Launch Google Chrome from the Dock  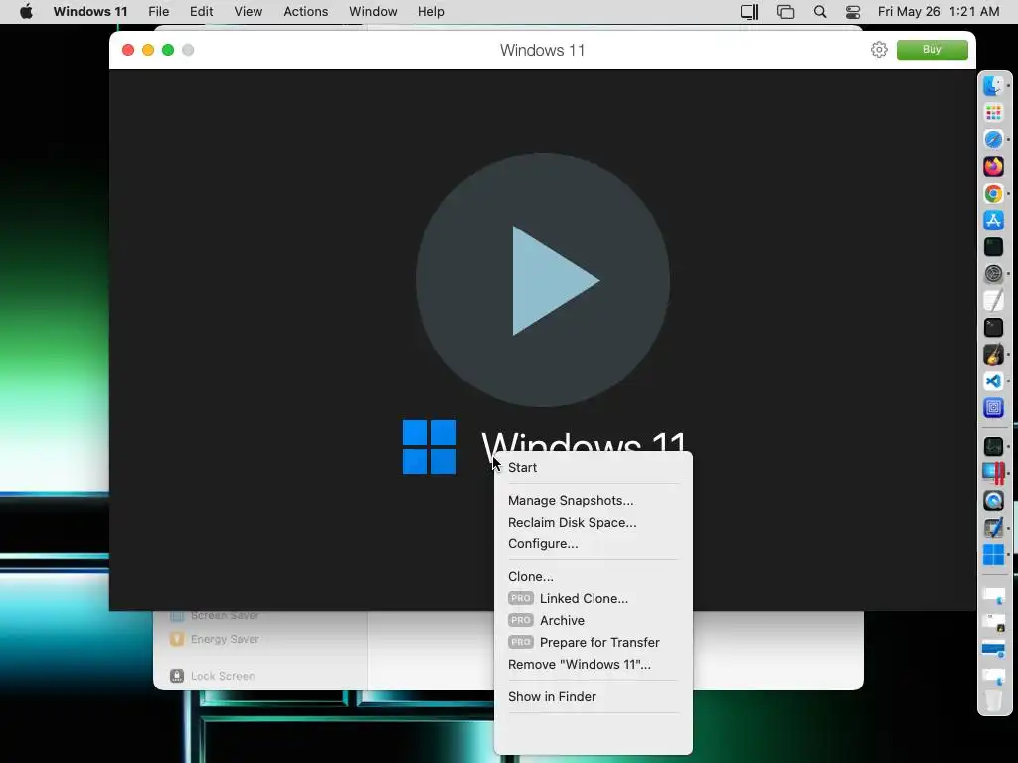993,194
